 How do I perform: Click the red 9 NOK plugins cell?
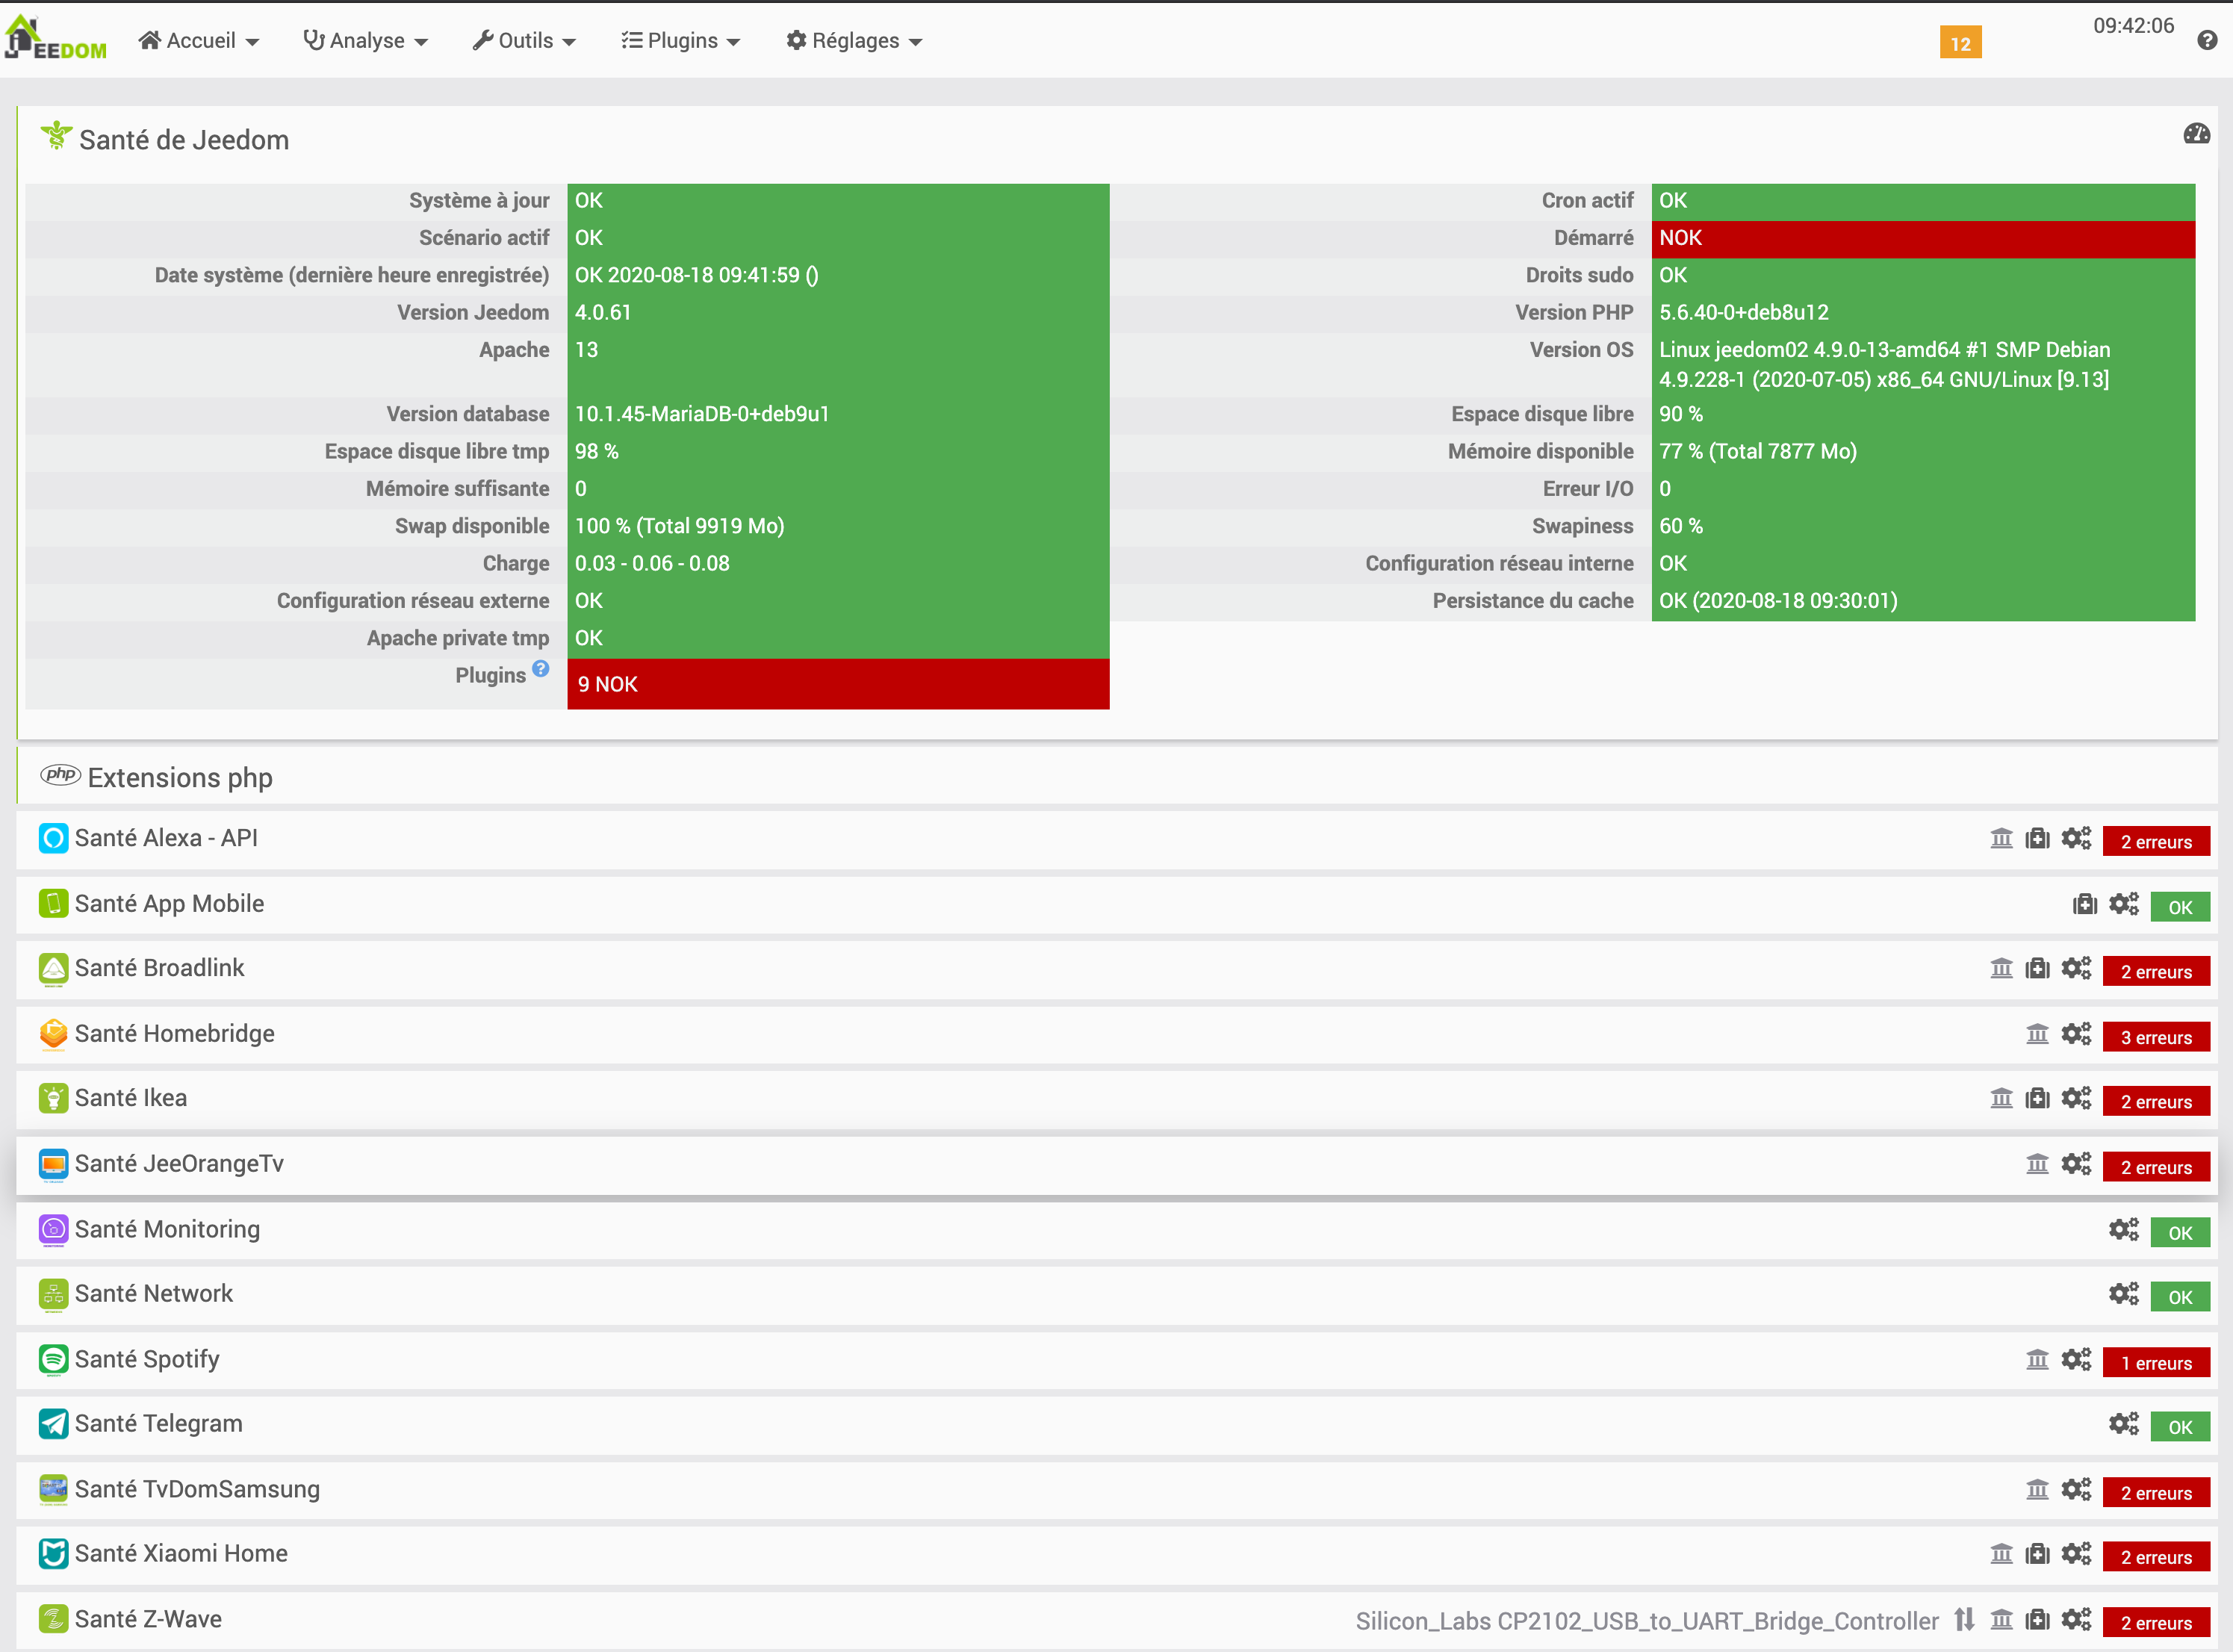(x=838, y=684)
